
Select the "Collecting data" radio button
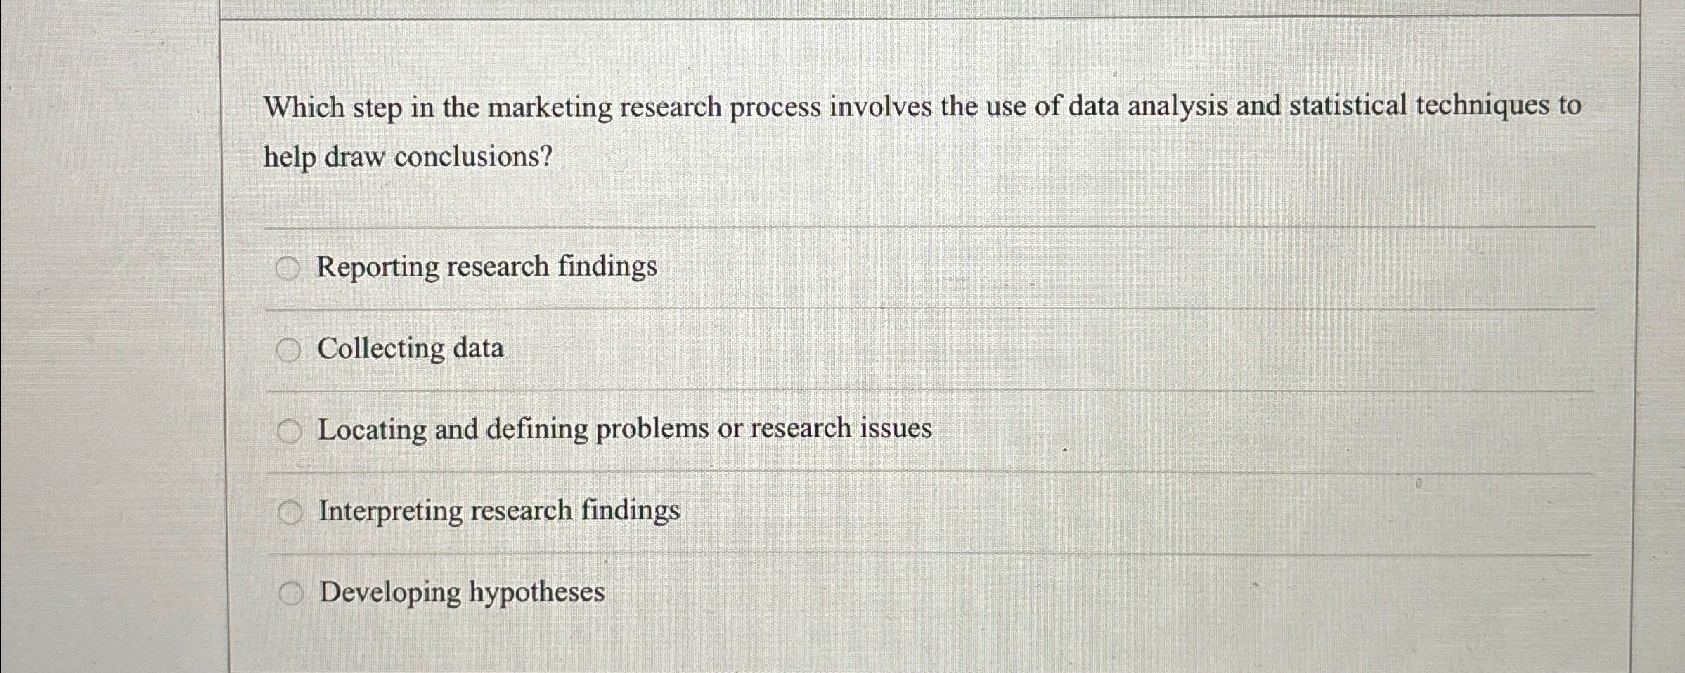coord(288,350)
